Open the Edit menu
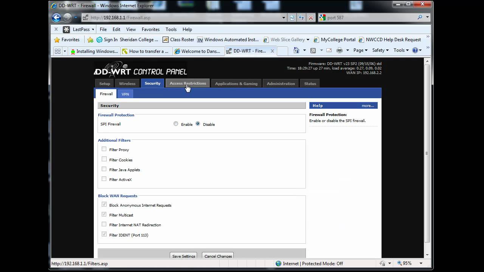 click(116, 29)
